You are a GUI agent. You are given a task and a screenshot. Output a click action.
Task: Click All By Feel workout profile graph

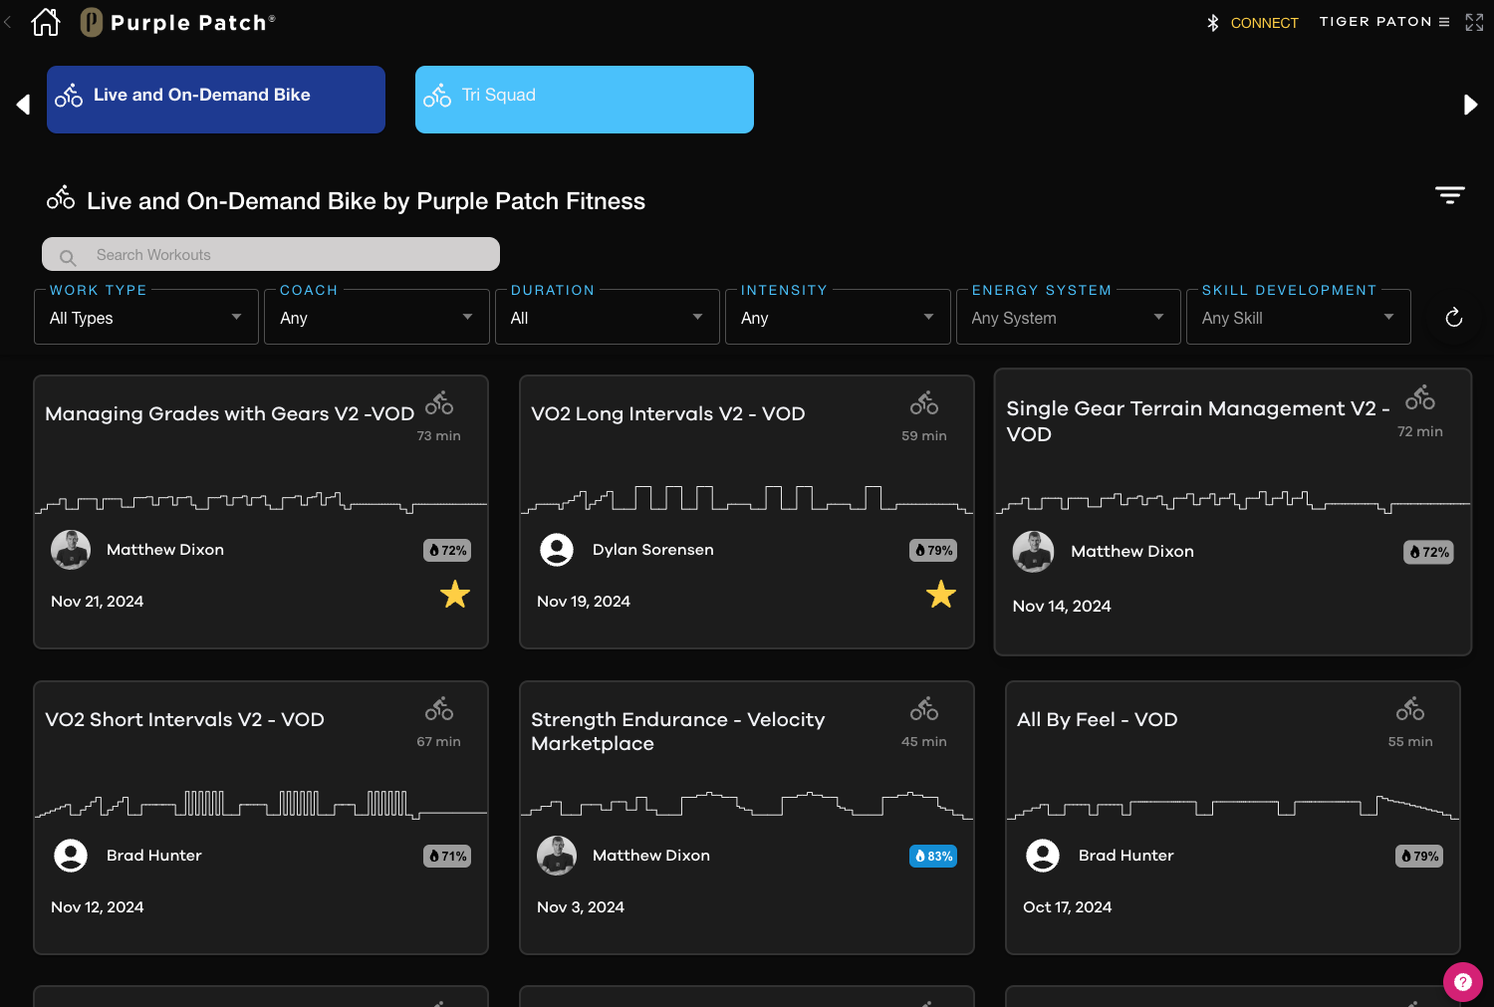(x=1233, y=807)
